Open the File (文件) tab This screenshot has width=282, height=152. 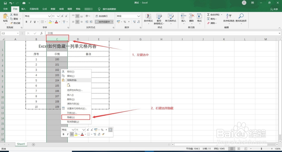pos(5,9)
